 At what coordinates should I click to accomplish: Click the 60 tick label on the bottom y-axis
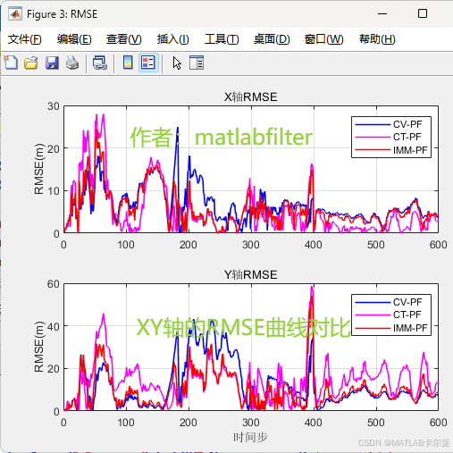[x=54, y=284]
